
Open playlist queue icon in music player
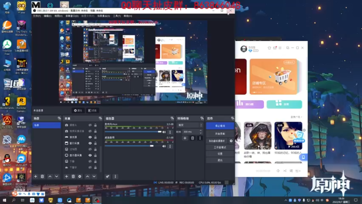coord(298,171)
